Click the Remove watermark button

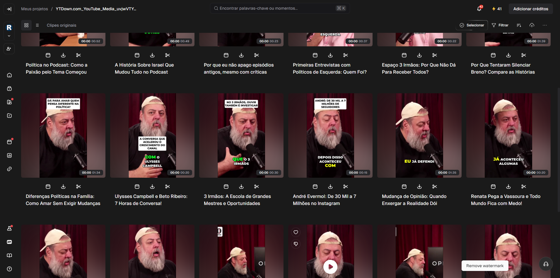485,266
